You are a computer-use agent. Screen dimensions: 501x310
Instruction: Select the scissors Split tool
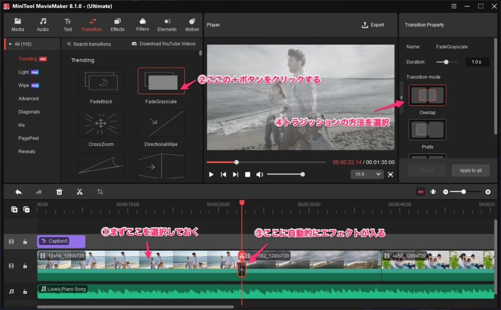[80, 192]
